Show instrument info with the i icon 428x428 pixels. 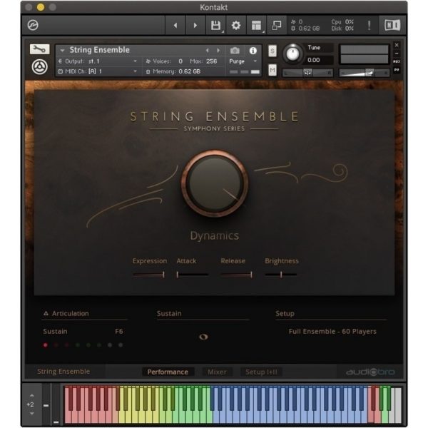(253, 51)
